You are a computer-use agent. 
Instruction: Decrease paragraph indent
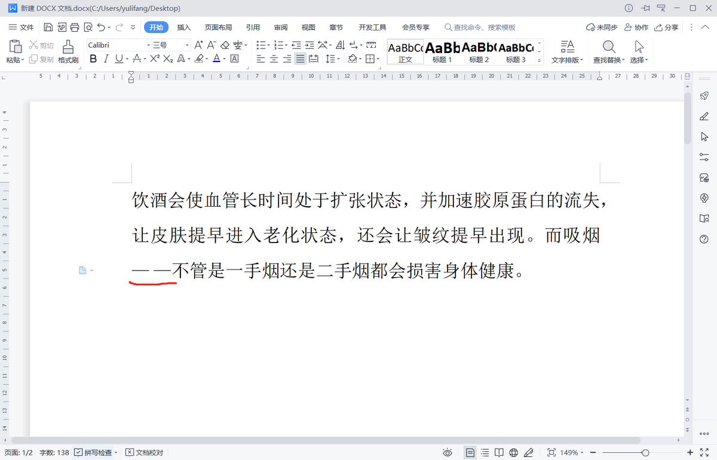[x=296, y=45]
